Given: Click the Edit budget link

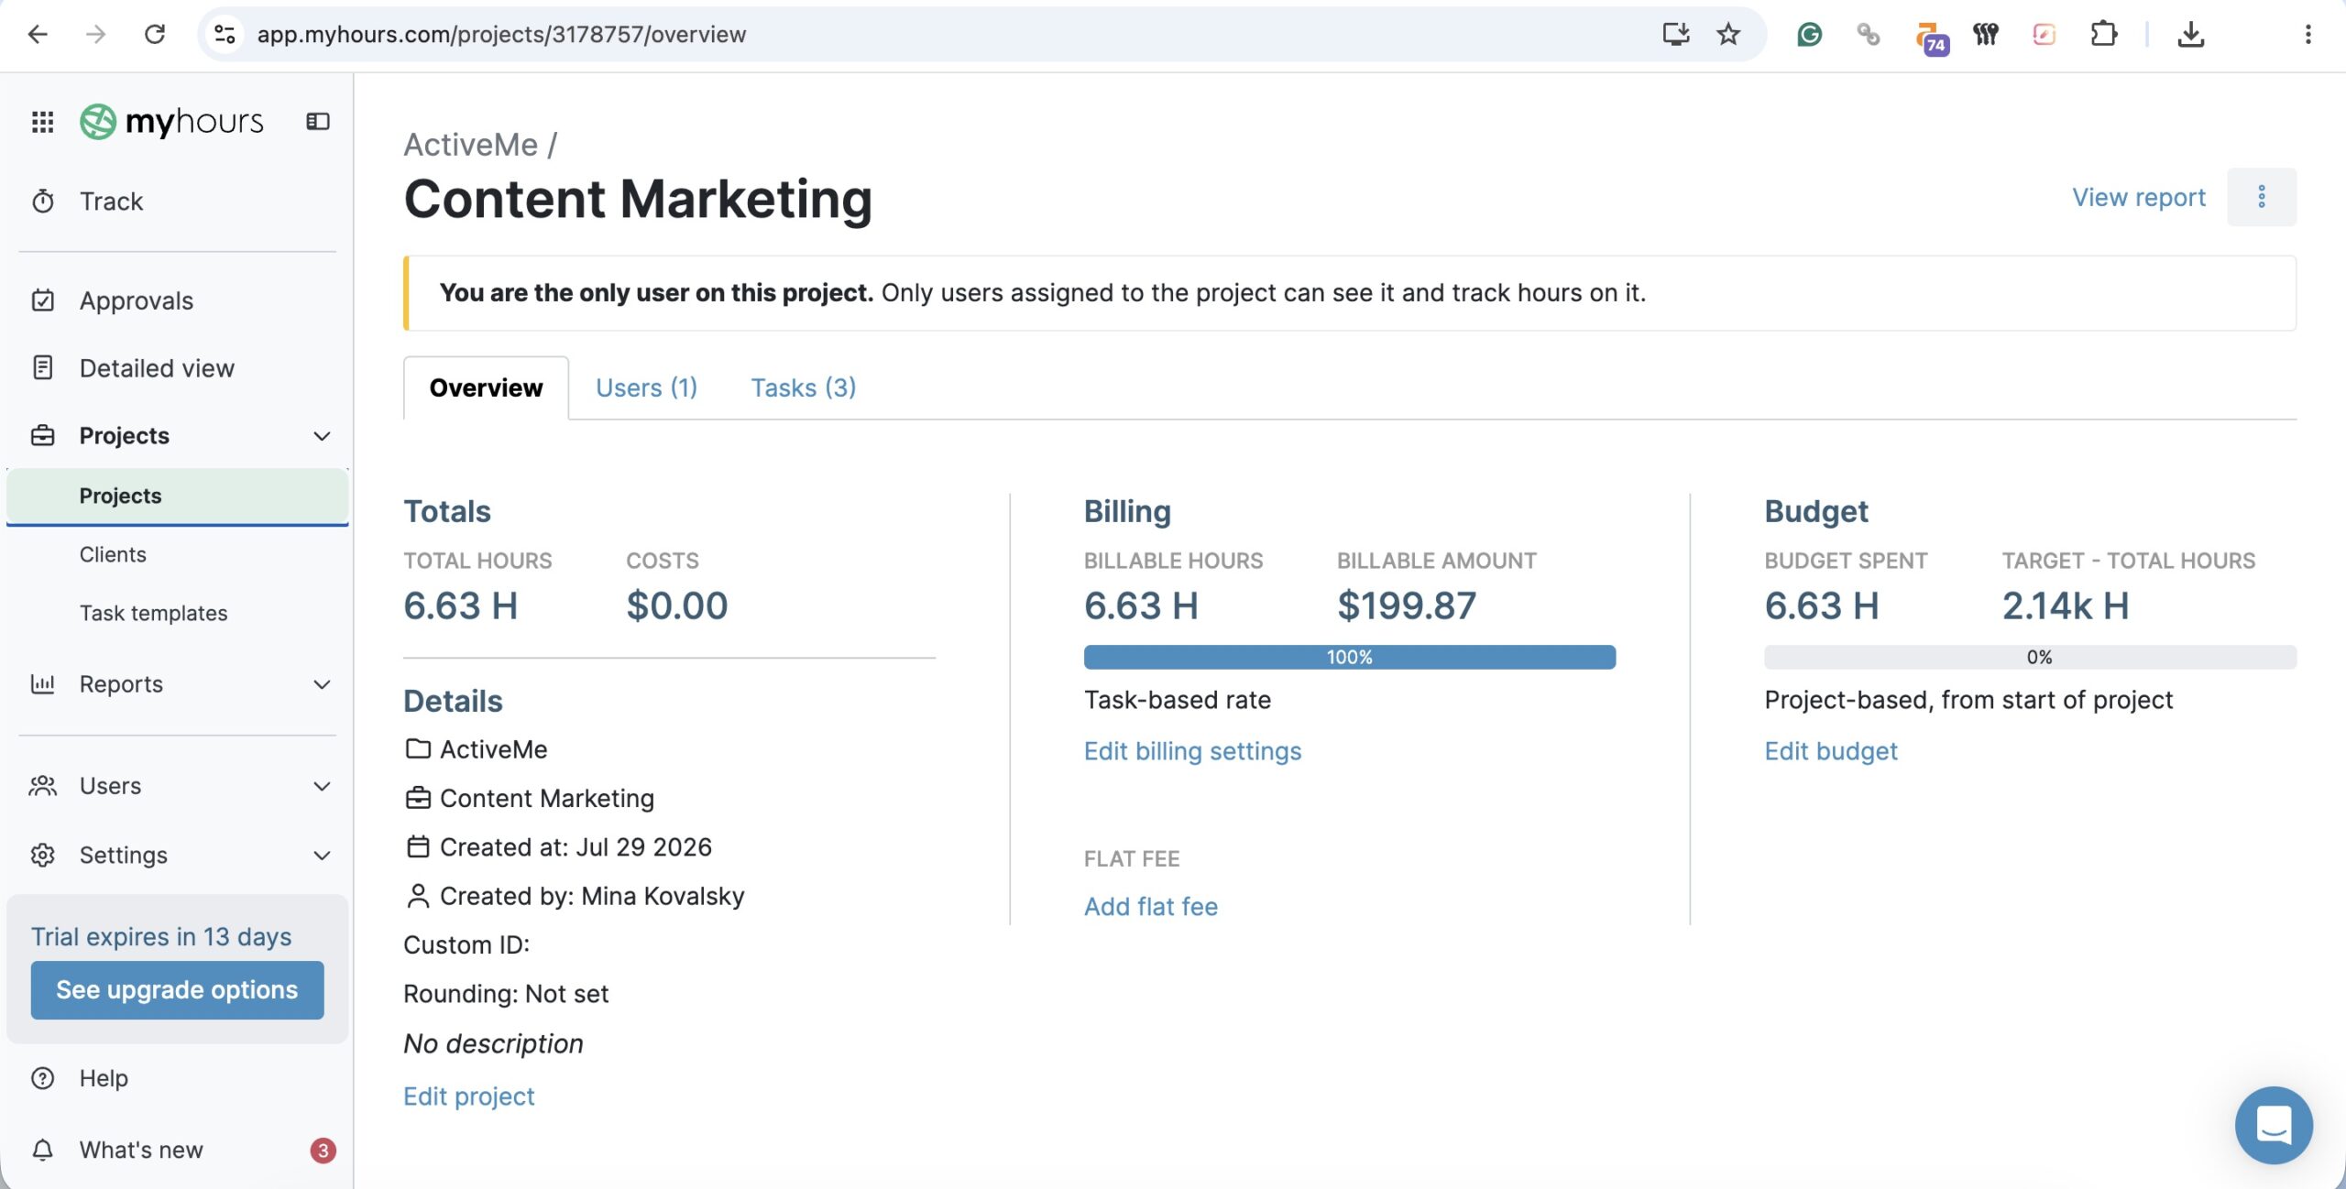Looking at the screenshot, I should click(1831, 751).
